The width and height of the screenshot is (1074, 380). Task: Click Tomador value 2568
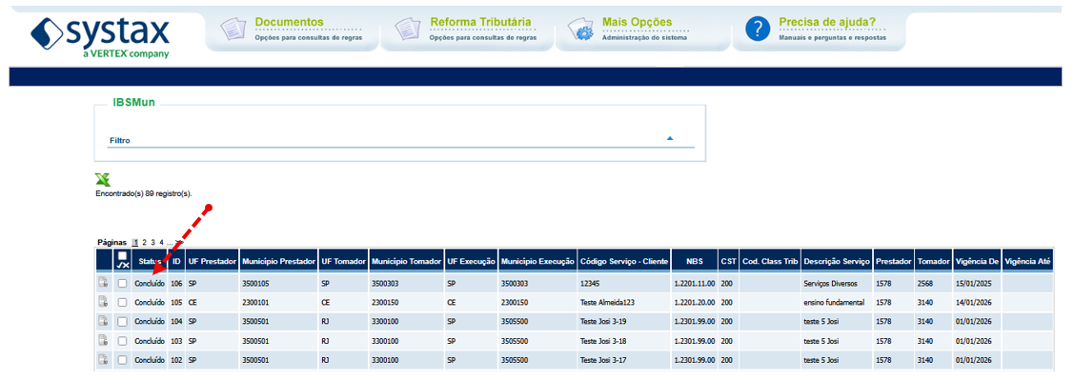(926, 283)
